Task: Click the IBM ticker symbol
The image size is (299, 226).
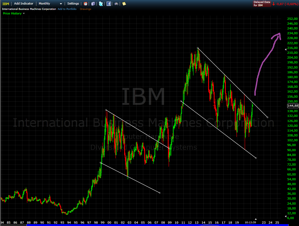Action: tap(6, 4)
